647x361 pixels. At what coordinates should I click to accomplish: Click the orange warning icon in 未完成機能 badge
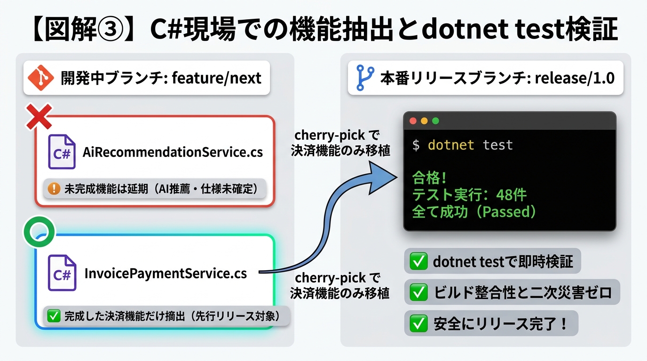point(55,189)
